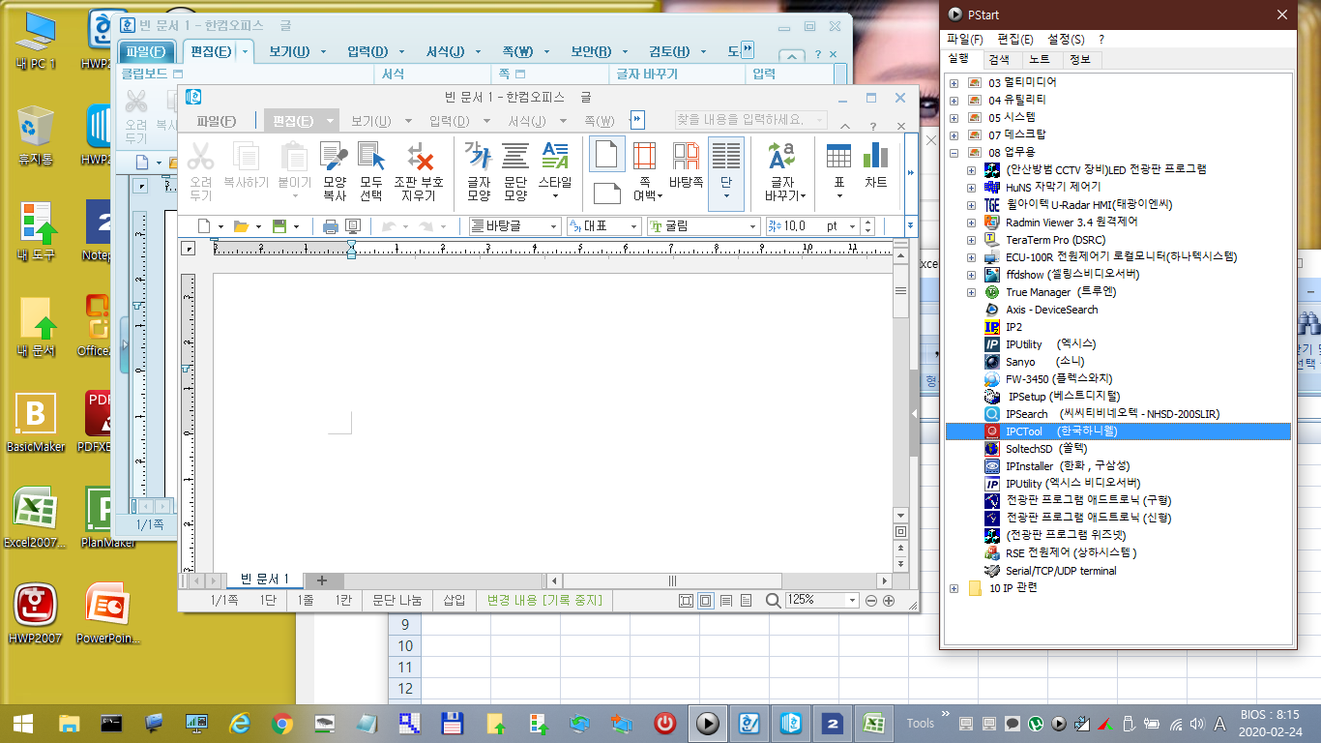
Task: Open Chrome from taskbar
Action: [282, 723]
